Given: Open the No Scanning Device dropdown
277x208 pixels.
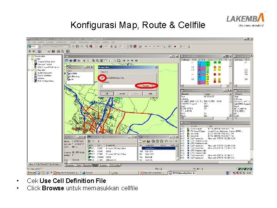Looking at the screenshot, I should (x=68, y=47).
